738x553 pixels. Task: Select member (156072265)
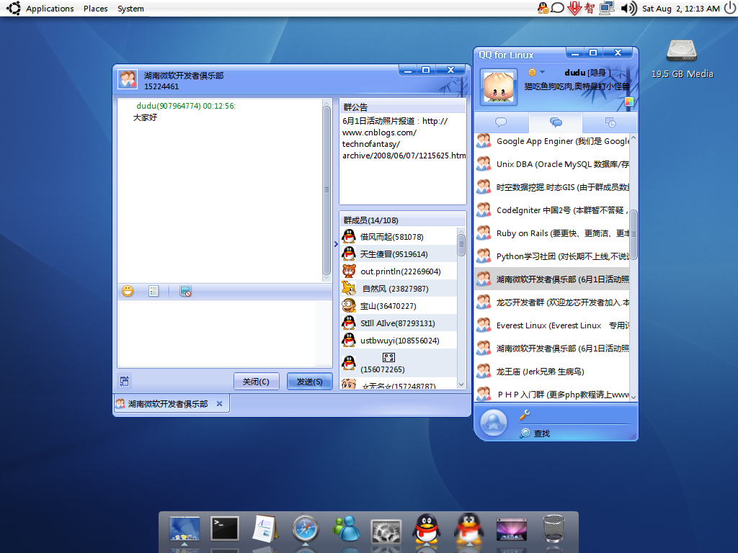click(x=398, y=363)
